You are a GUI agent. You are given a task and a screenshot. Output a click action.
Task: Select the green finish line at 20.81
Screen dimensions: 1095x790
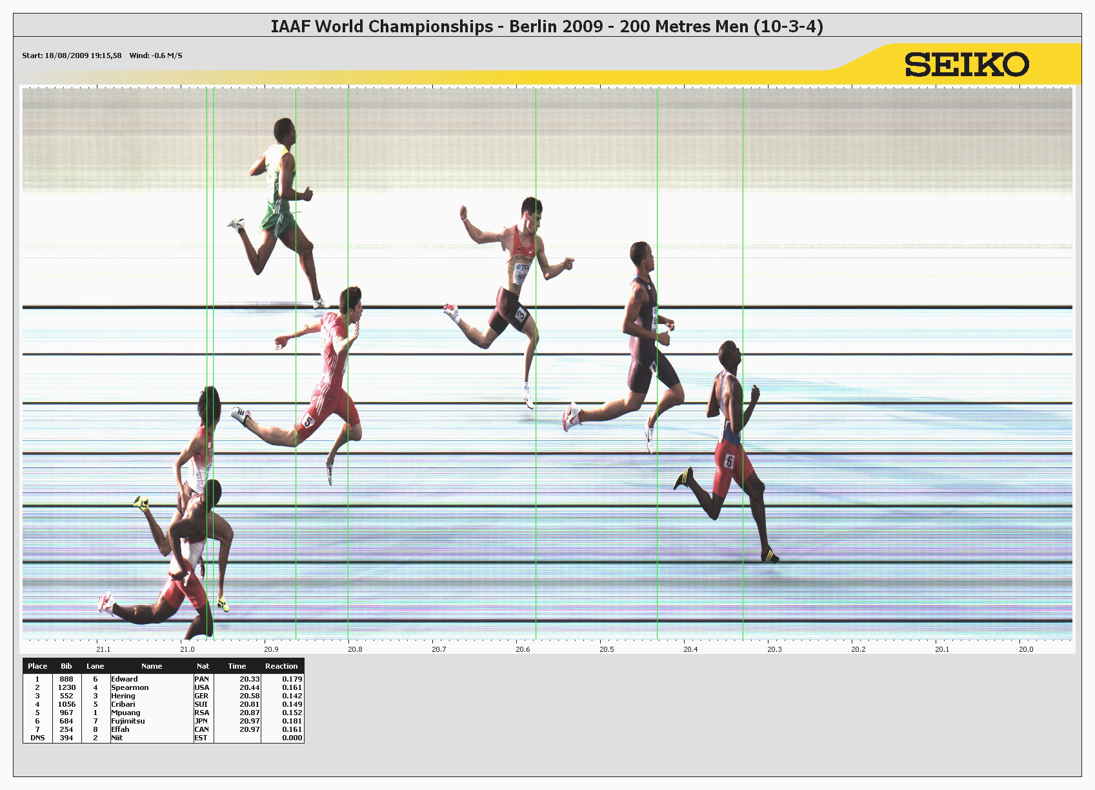click(348, 194)
